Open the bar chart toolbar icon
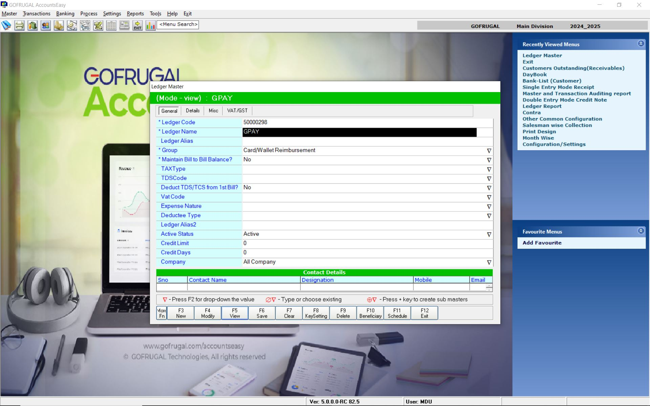 pyautogui.click(x=150, y=25)
